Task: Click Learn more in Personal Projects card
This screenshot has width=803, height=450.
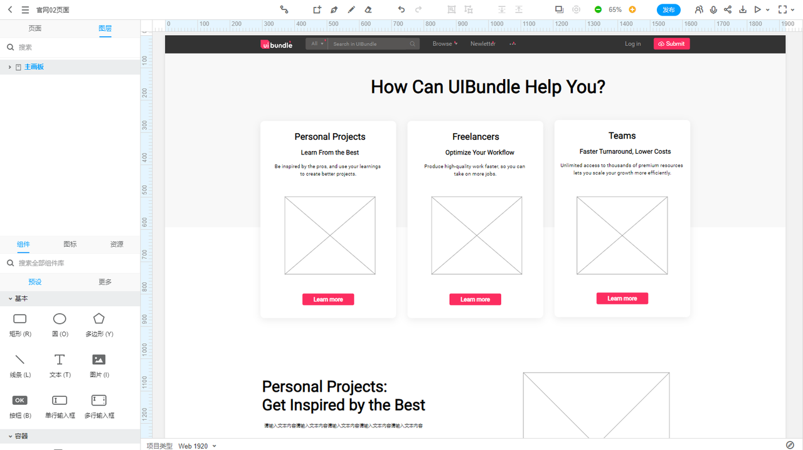Action: 328,299
